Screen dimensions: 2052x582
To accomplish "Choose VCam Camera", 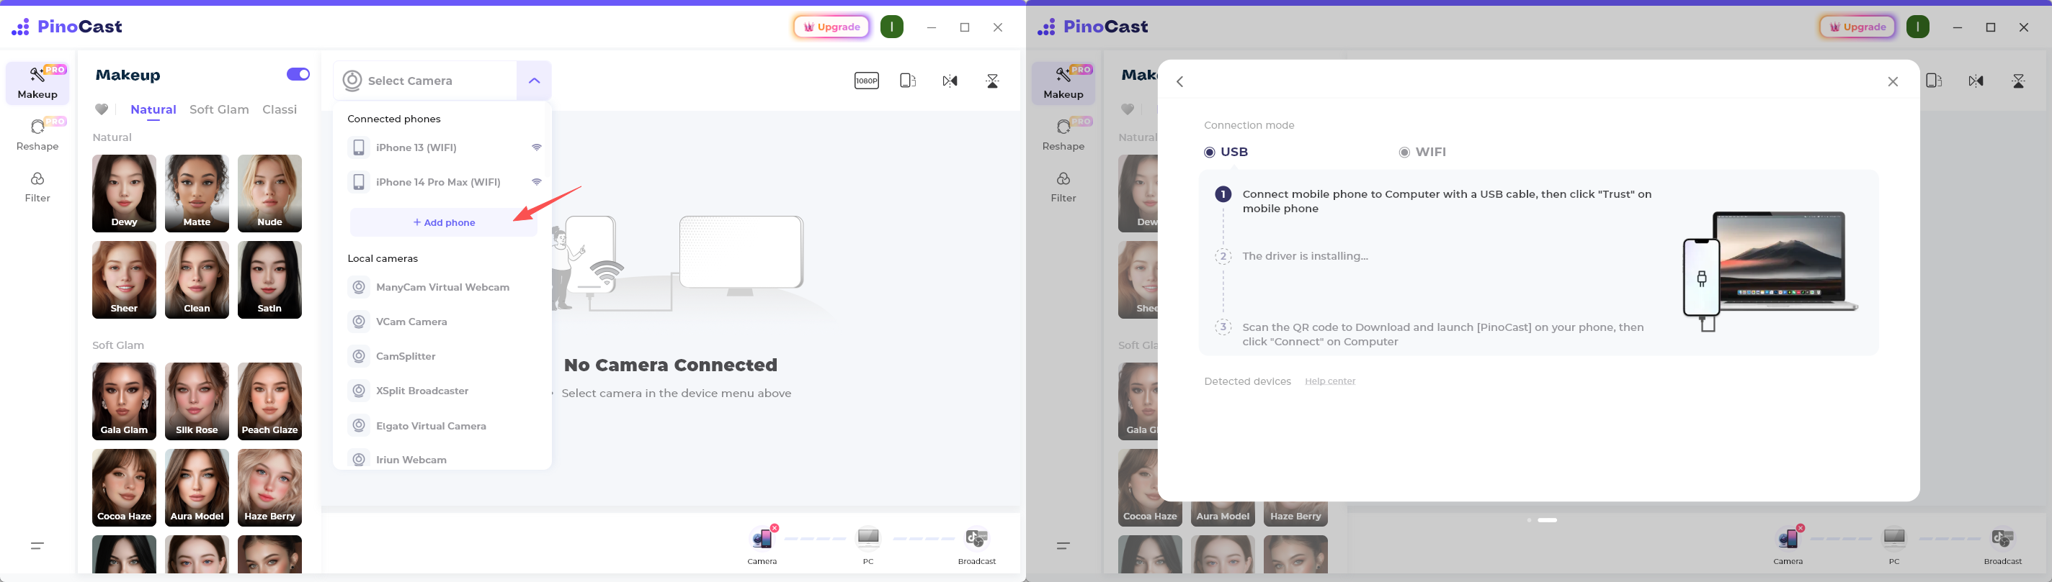I will [443, 322].
